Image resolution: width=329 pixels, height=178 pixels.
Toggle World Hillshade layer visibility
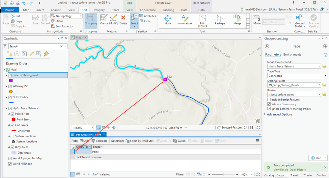[x=10, y=164]
